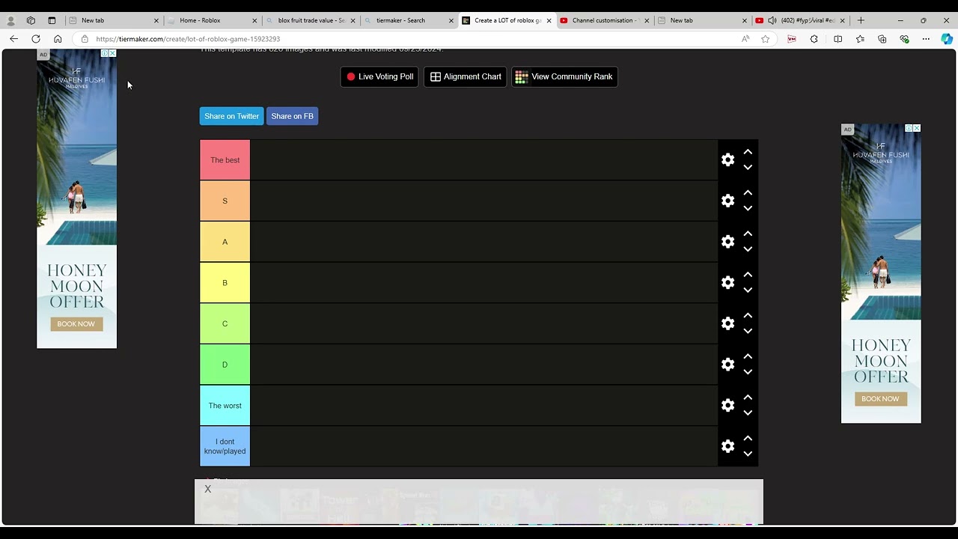This screenshot has height=539, width=958.
Task: Open settings gear for the C tier
Action: pyautogui.click(x=727, y=323)
